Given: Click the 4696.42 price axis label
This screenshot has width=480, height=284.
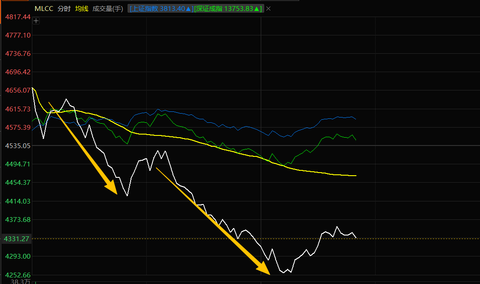Looking at the screenshot, I should tap(18, 72).
